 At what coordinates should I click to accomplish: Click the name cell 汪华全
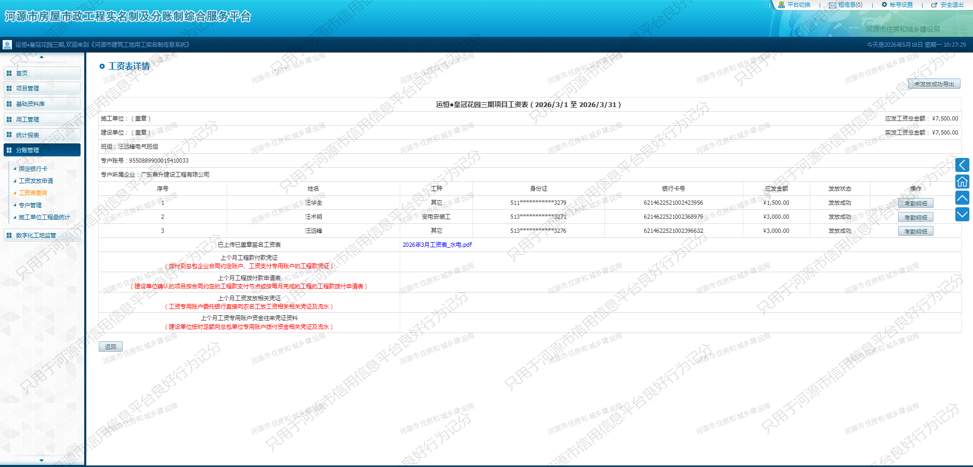(x=313, y=203)
